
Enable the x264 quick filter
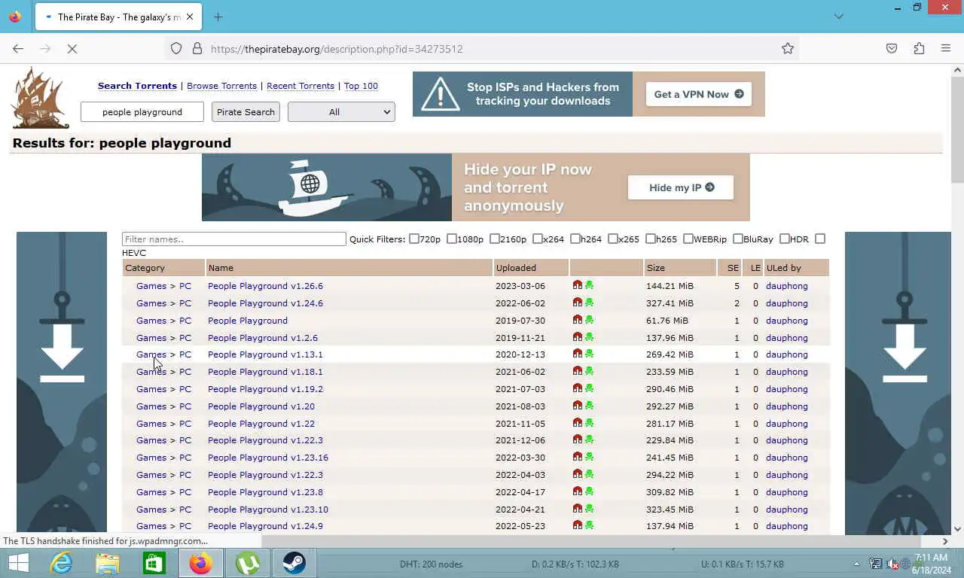538,239
